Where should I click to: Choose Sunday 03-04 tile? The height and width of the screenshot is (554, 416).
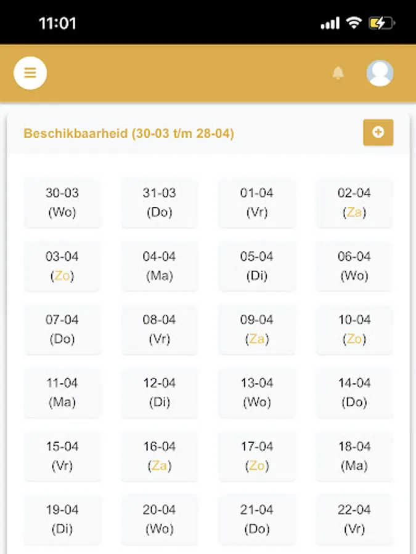pos(62,266)
